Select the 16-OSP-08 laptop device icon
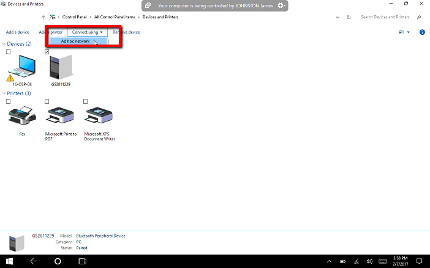430x268 pixels. 21,67
